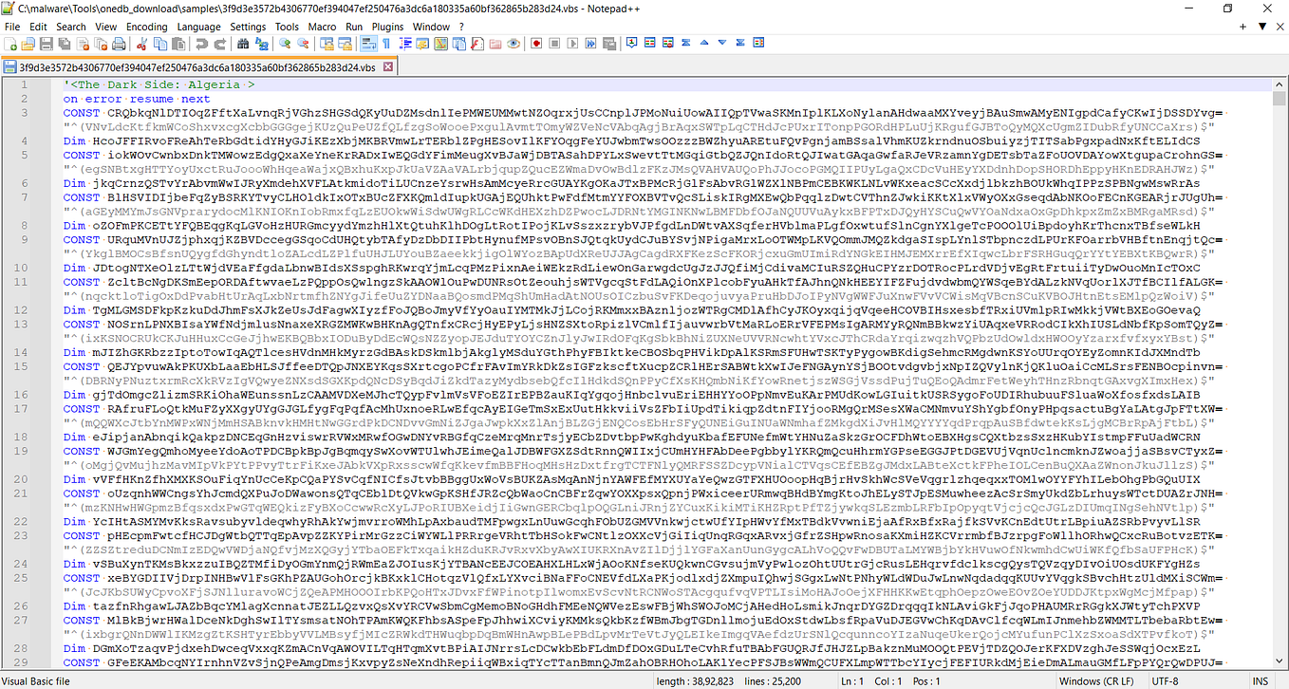
Task: Open the Encoding menu
Action: click(x=147, y=27)
